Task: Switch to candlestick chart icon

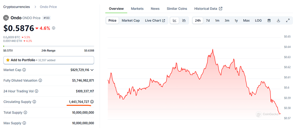Action: (184, 21)
